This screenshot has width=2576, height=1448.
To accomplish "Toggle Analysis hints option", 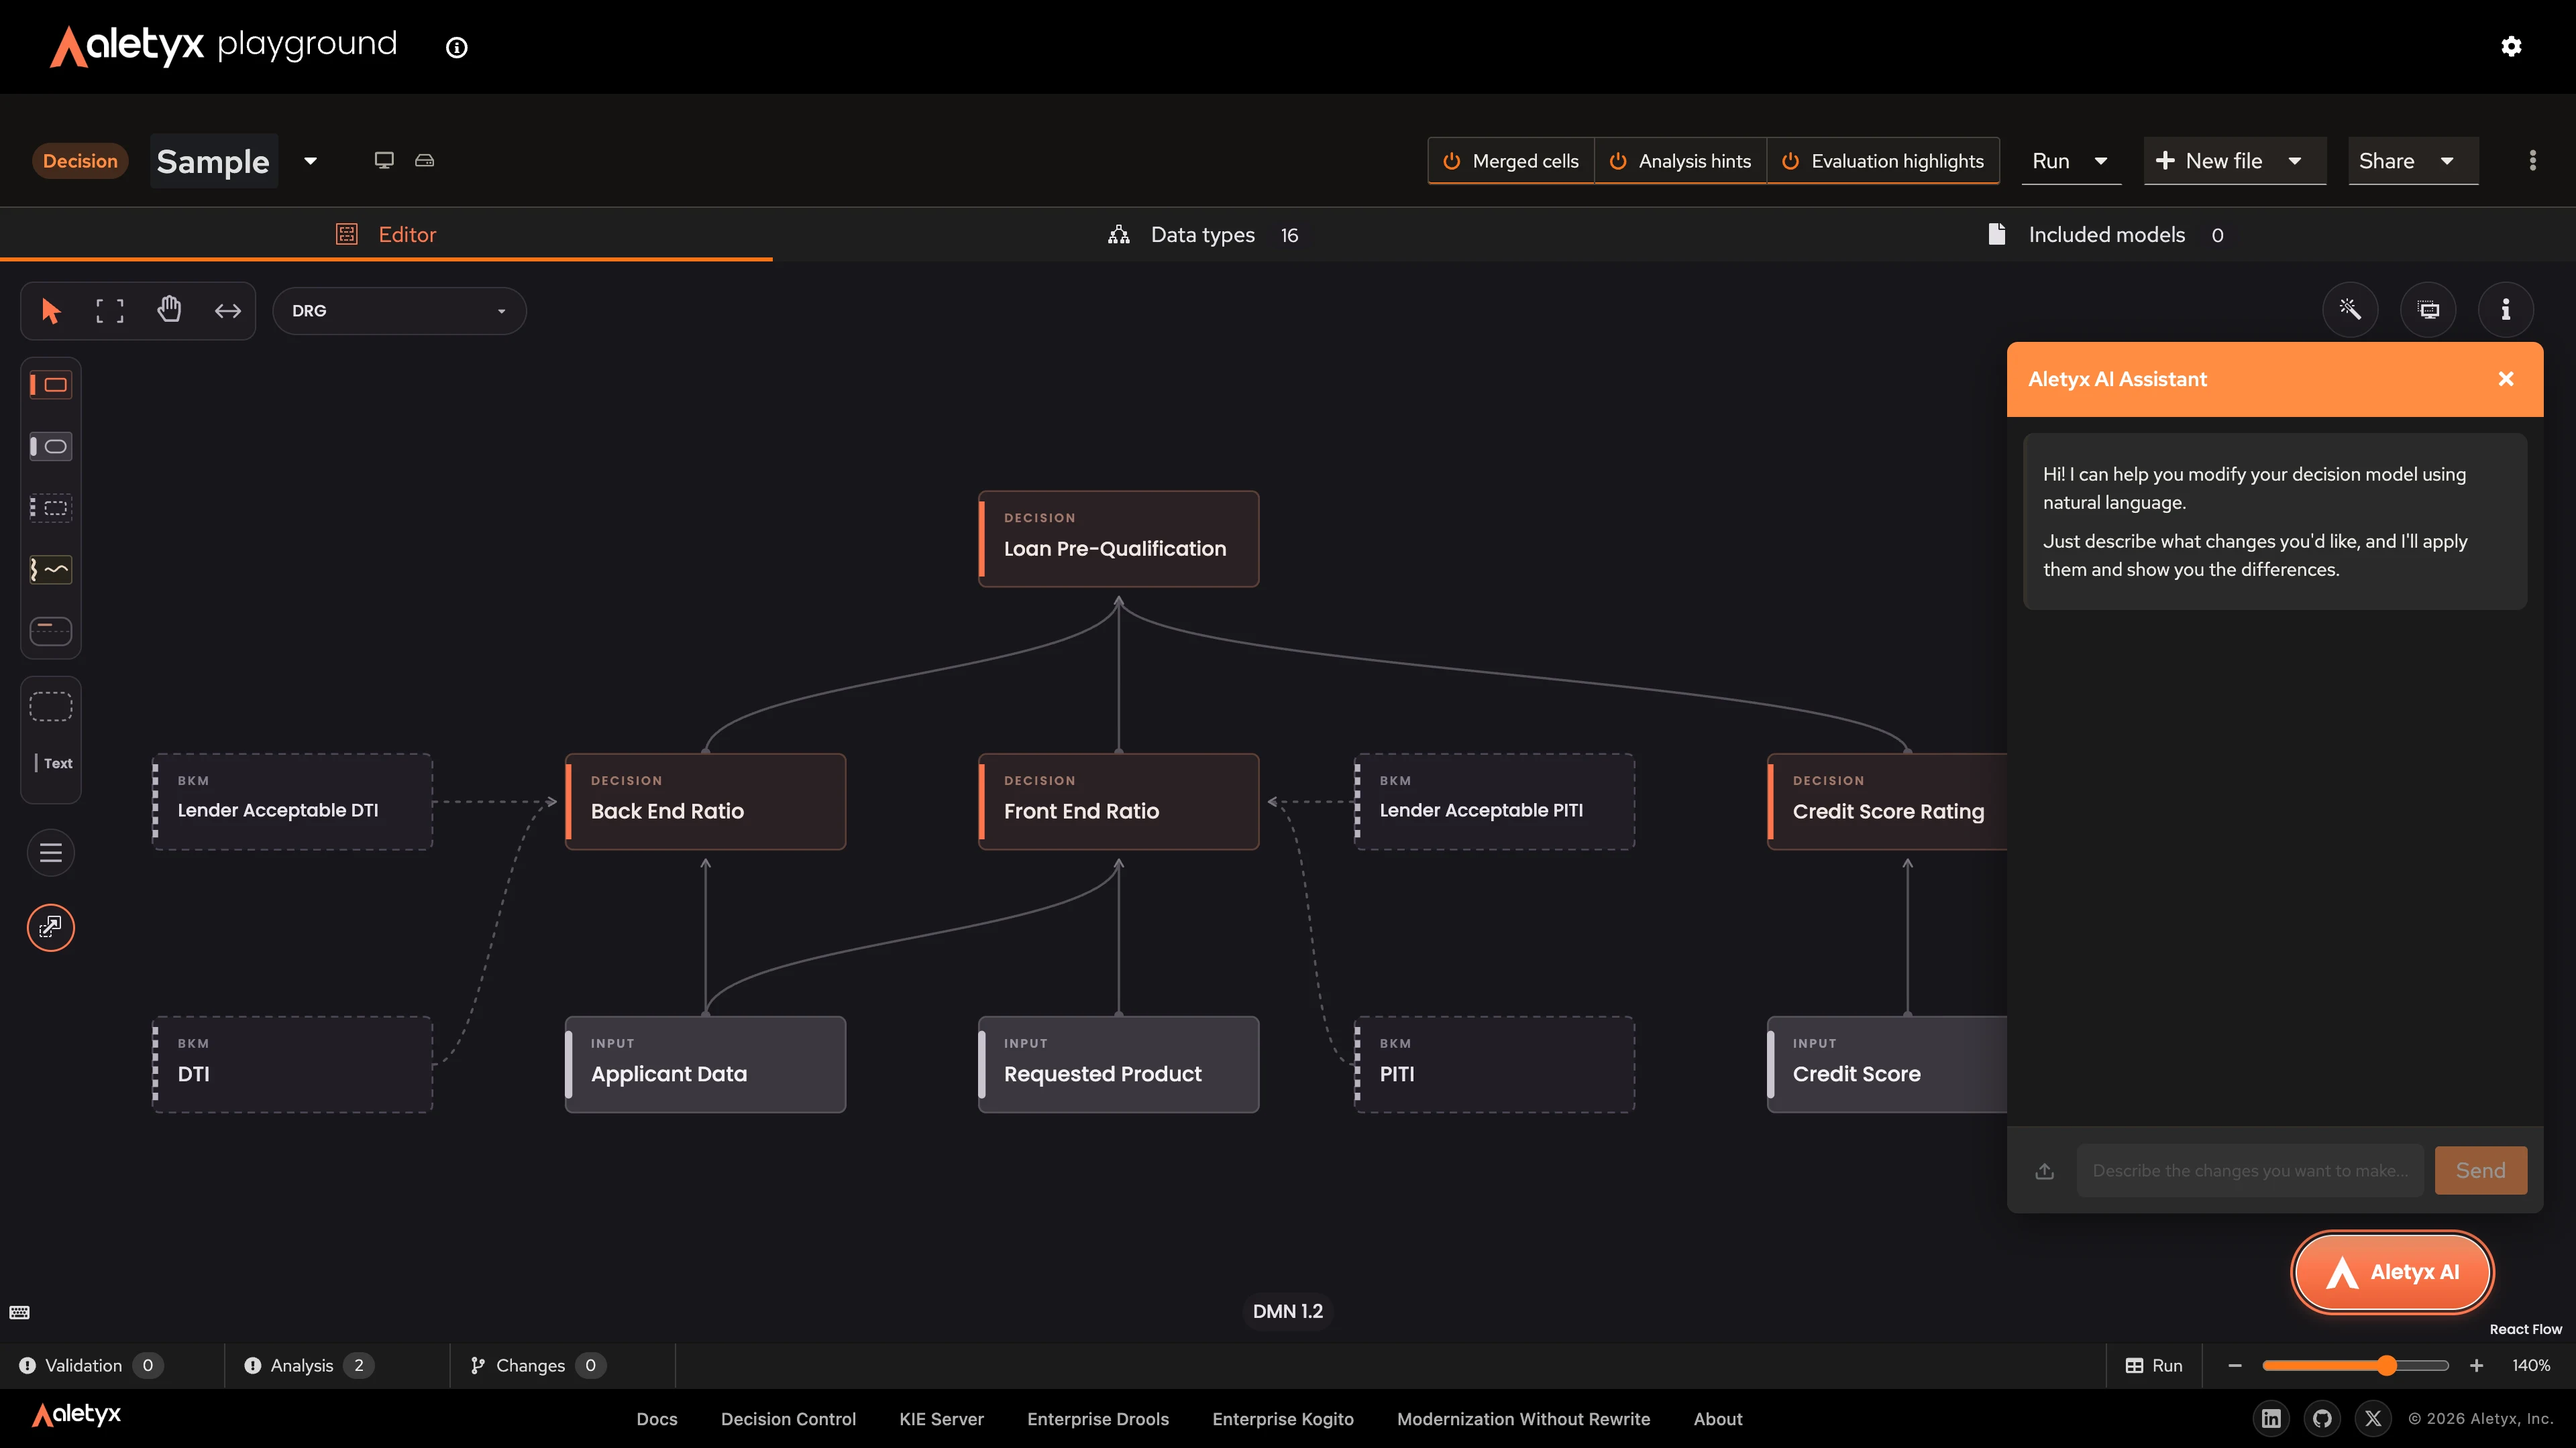I will pos(1680,161).
